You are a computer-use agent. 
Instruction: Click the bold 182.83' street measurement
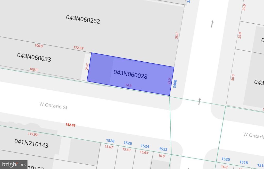[71, 125]
